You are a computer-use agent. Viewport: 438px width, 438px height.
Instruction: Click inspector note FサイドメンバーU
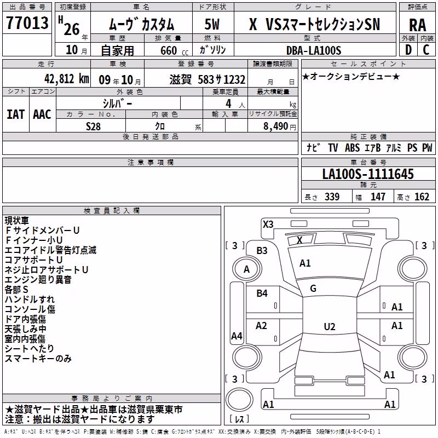coord(42,230)
